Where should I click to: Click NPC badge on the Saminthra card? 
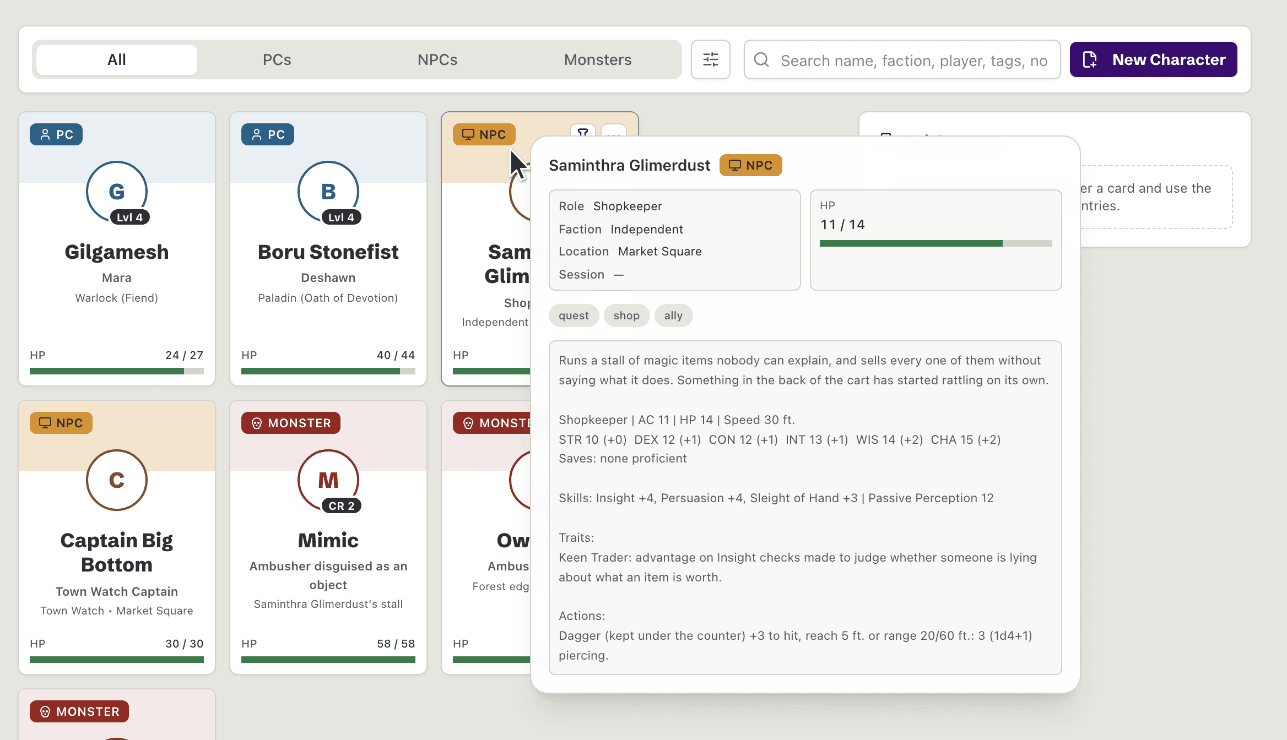click(x=484, y=134)
